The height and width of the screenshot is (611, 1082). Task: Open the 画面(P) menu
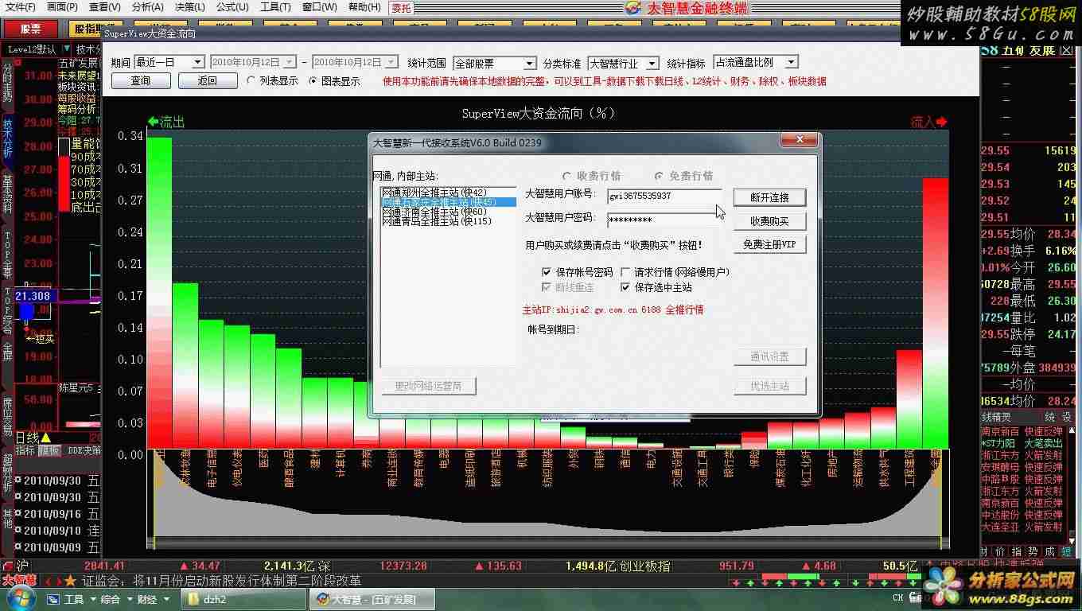coord(62,7)
